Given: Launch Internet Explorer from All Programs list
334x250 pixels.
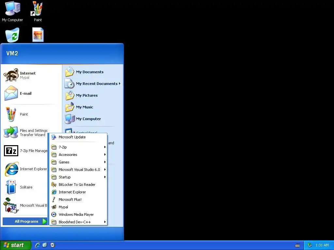Looking at the screenshot, I should [x=78, y=192].
